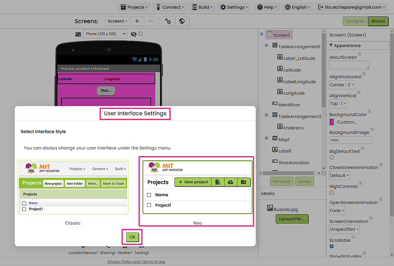The image size is (394, 266).
Task: Select the Neo interface style preview
Action: tap(197, 188)
